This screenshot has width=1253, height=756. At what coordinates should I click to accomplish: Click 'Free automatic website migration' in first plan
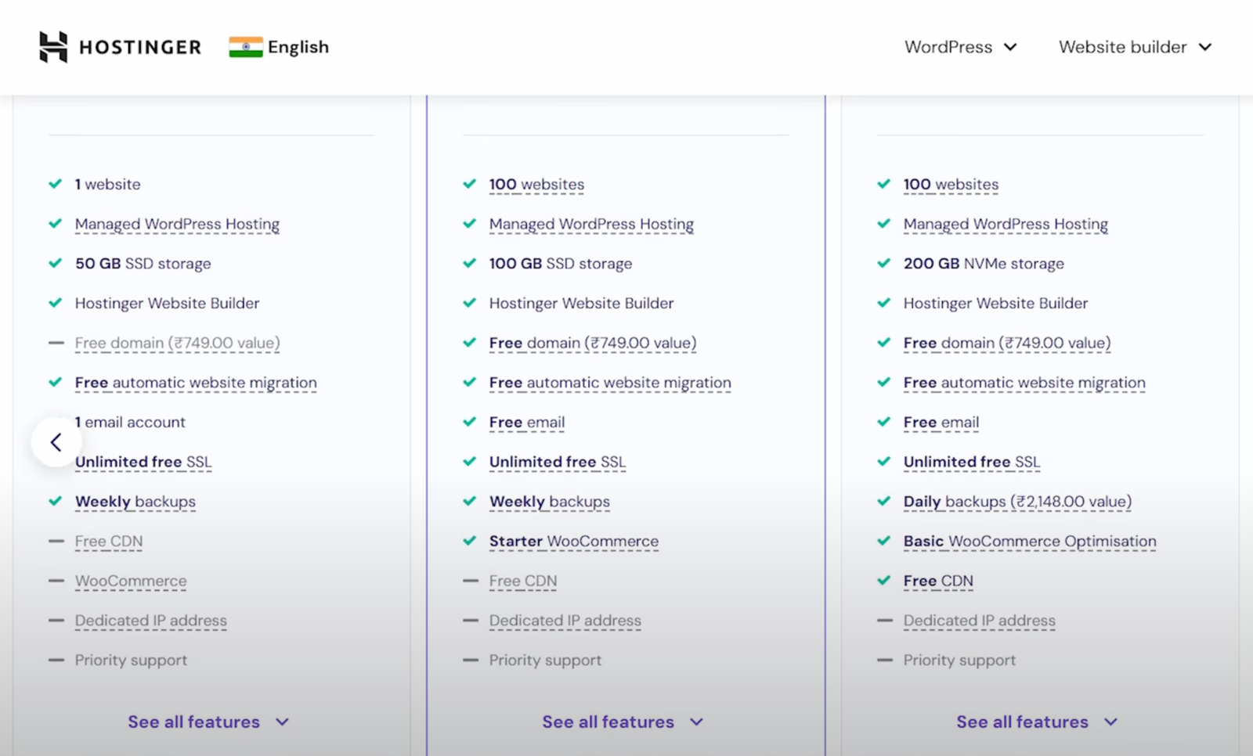(x=196, y=383)
